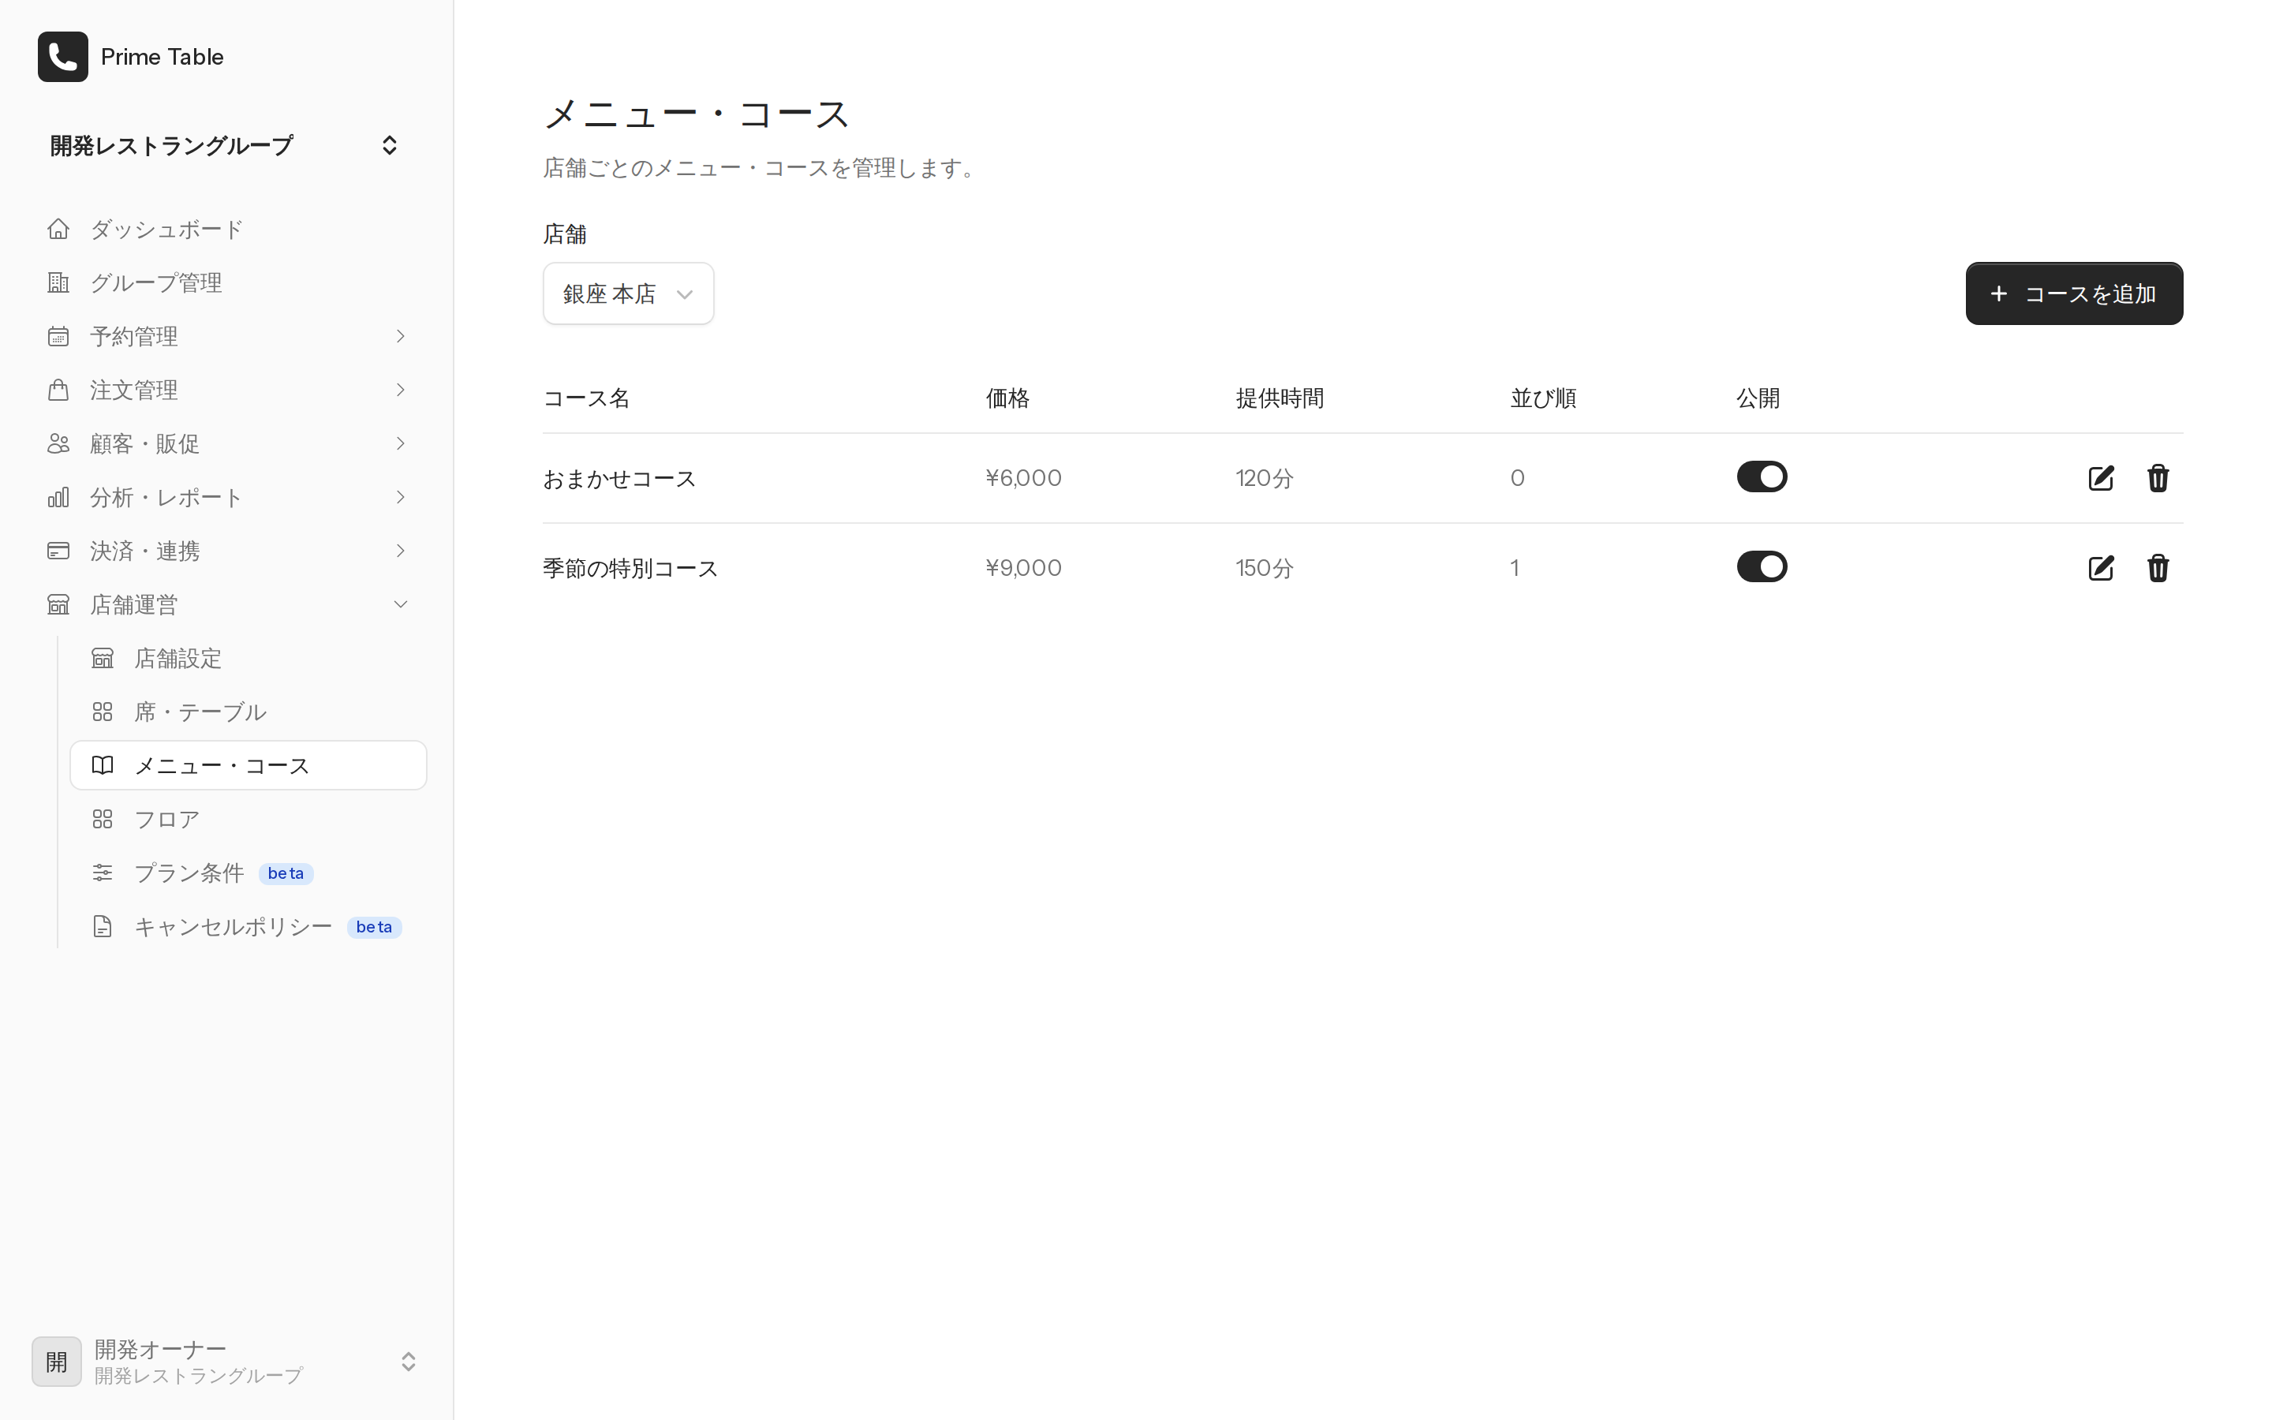Click the 価格 column header
Viewport: 2272px width, 1420px height.
pos(1007,398)
